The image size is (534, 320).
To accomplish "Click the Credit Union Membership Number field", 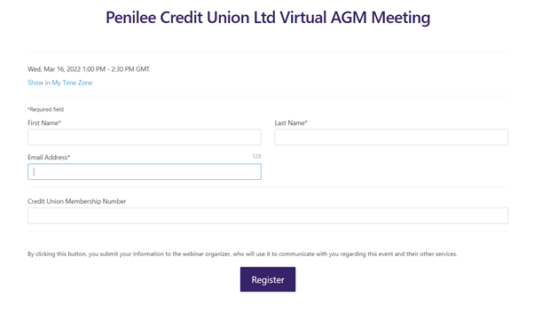I will 268,215.
